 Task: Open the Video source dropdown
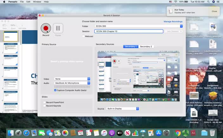coord(72,79)
